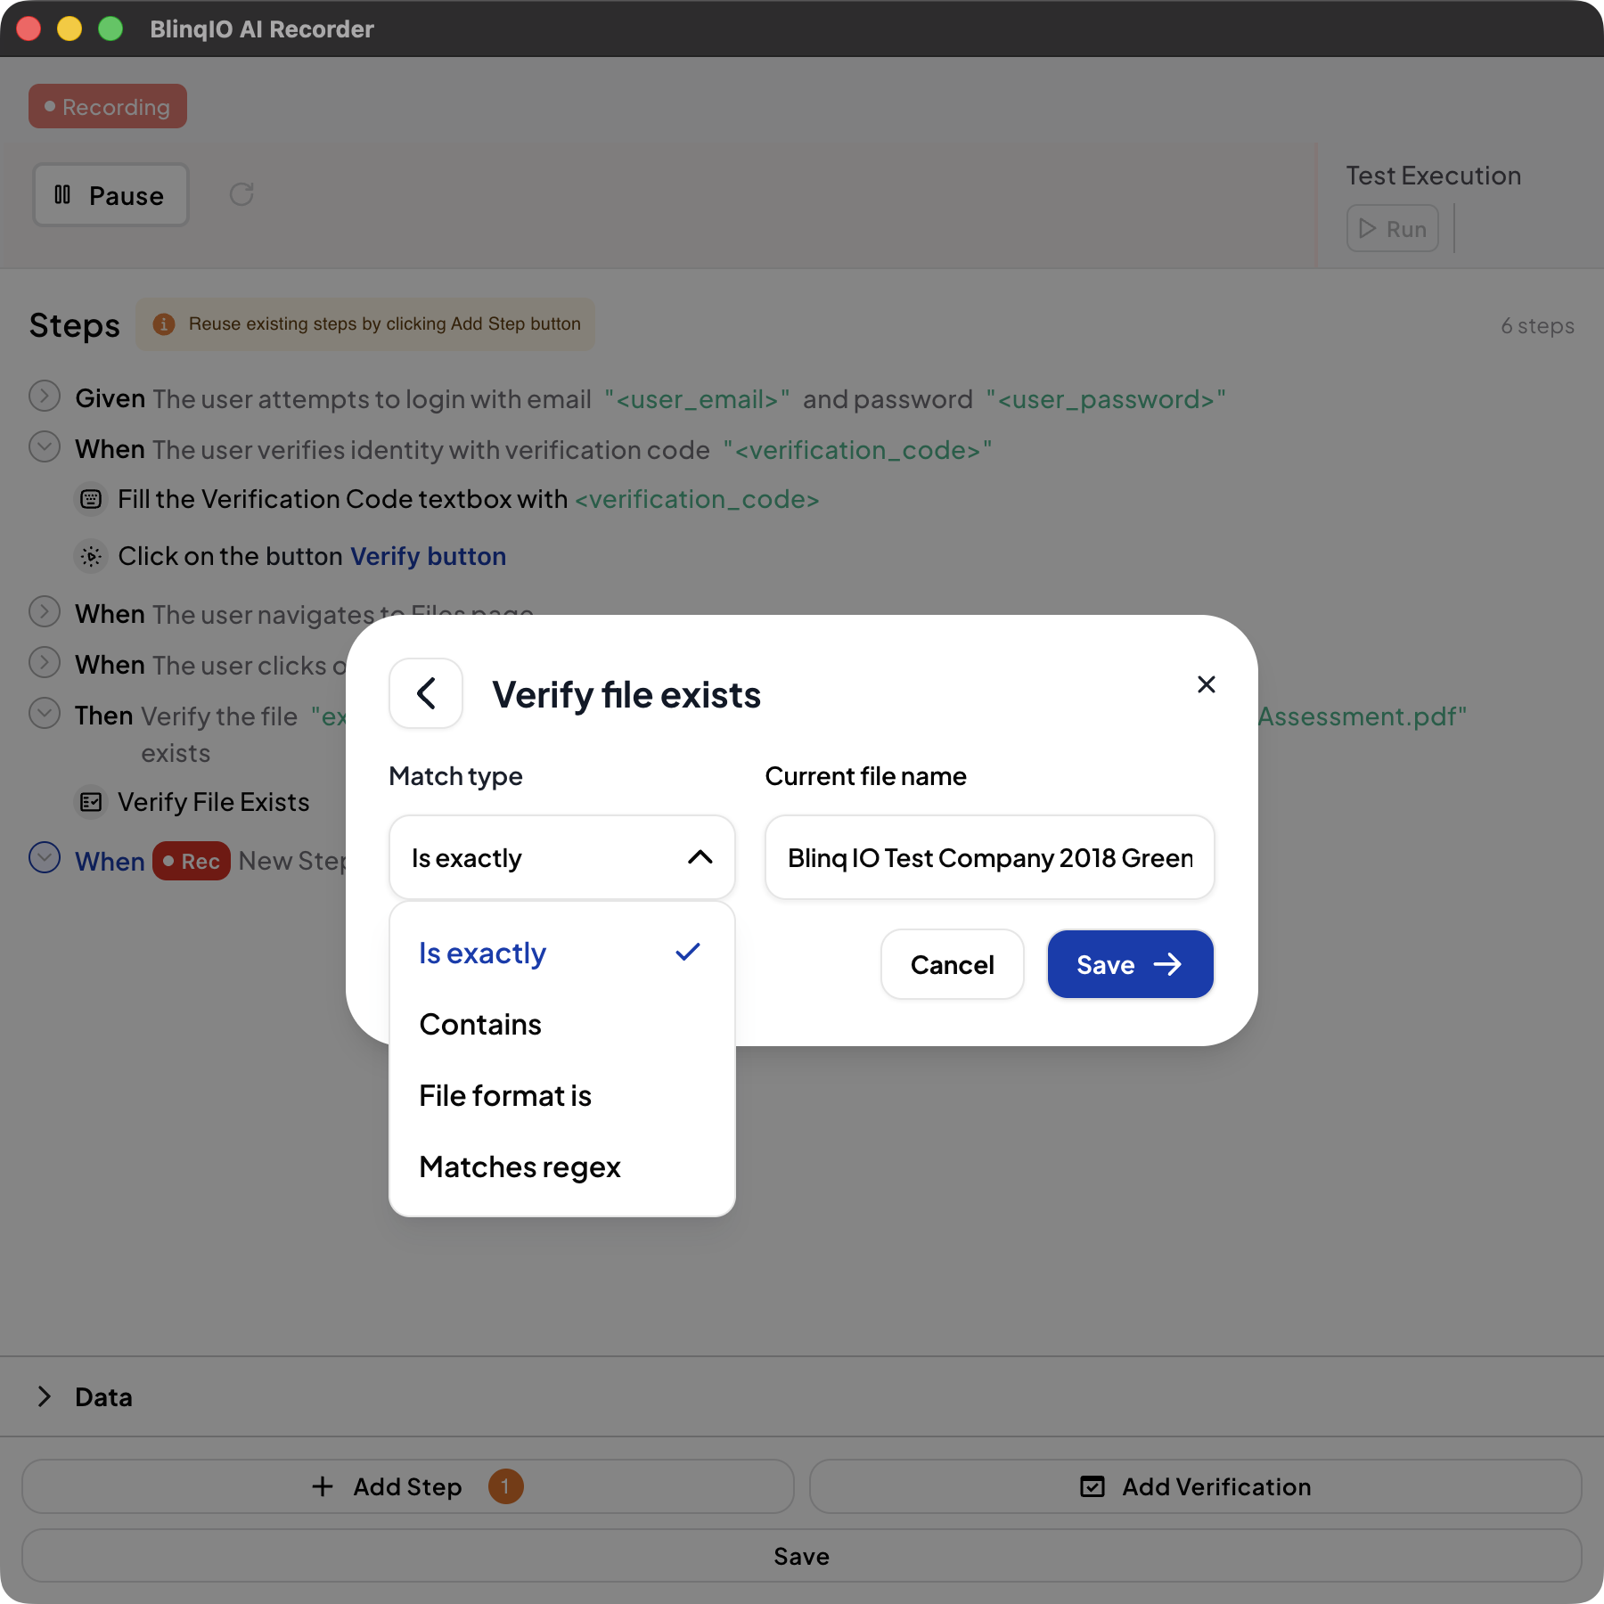Image resolution: width=1604 pixels, height=1604 pixels.
Task: Click the checklist icon beside Verify File Exists
Action: (91, 802)
